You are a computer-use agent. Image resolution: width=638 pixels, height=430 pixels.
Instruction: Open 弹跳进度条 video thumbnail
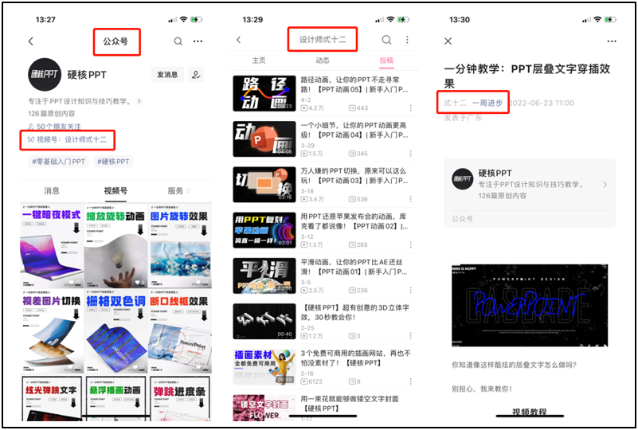click(x=179, y=398)
